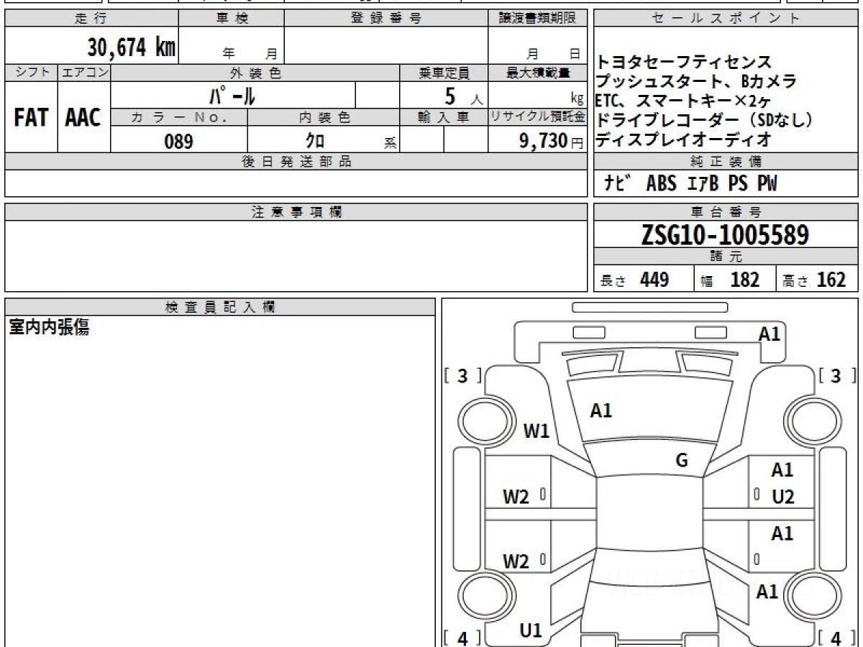Select the A1 mark beside the front bumper
Image resolution: width=863 pixels, height=647 pixels.
(770, 334)
